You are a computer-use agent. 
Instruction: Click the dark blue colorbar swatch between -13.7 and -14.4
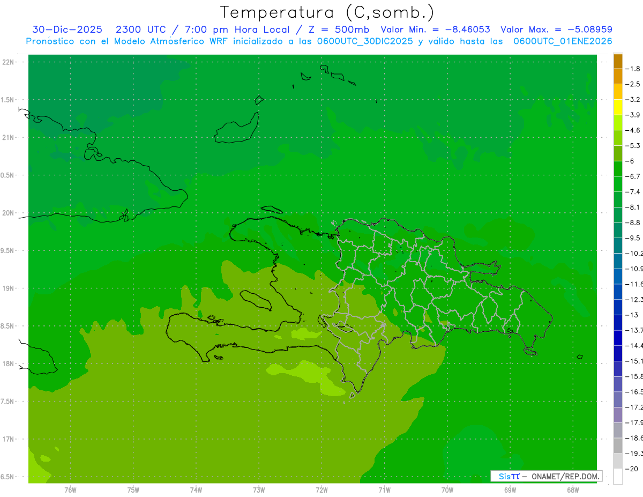tap(618, 338)
